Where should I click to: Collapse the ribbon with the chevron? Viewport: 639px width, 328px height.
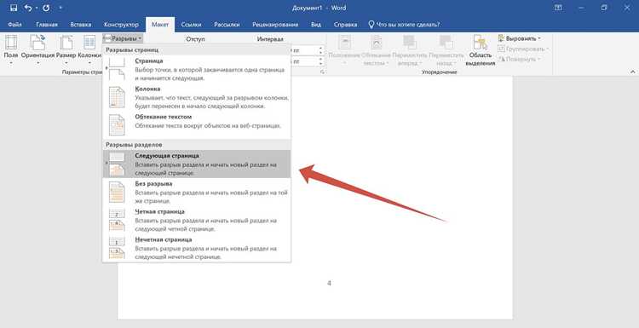[632, 72]
